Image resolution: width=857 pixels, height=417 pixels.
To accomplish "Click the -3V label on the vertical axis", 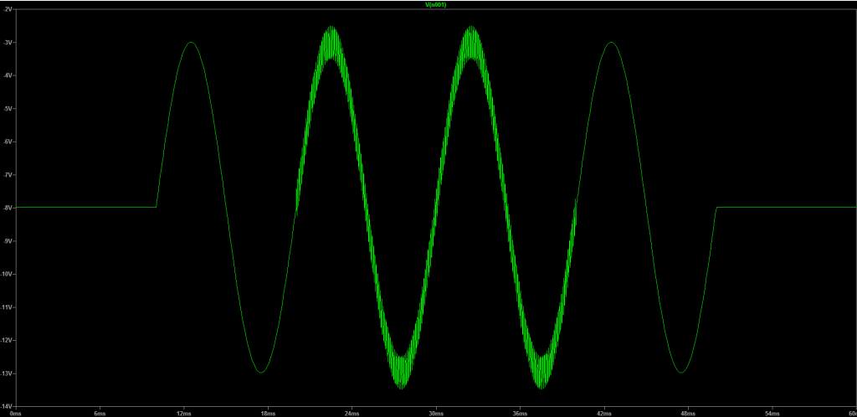I will click(6, 43).
